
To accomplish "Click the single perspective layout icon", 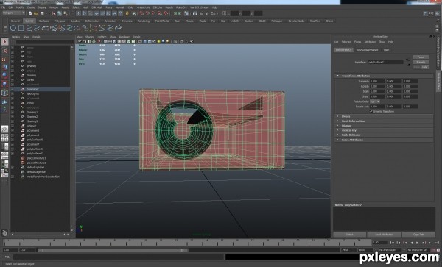I will coord(4,129).
